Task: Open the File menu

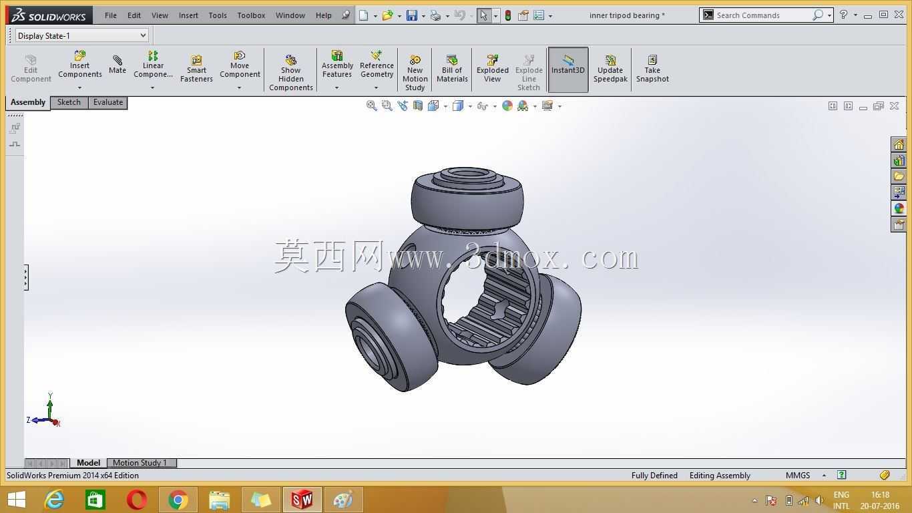Action: coord(111,15)
